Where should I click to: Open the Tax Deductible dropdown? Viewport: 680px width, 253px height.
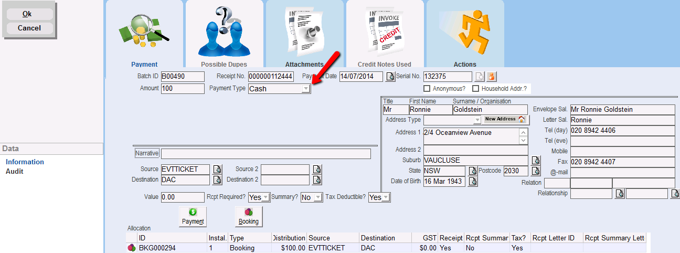(x=386, y=198)
